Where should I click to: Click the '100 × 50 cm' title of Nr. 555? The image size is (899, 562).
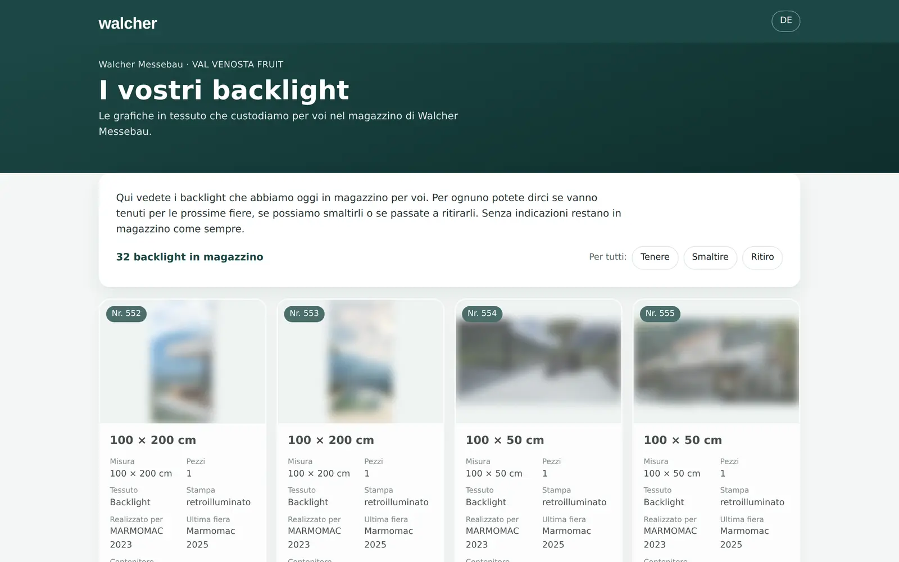pos(683,440)
